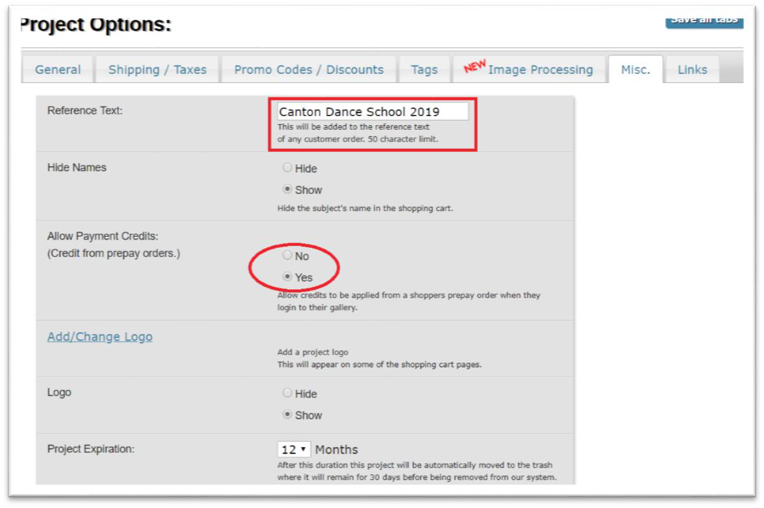764x508 pixels.
Task: Switch to the Links tab
Action: (x=692, y=70)
